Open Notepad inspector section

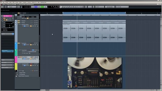(8, 65)
